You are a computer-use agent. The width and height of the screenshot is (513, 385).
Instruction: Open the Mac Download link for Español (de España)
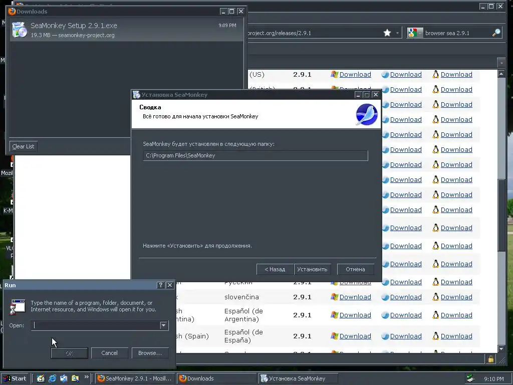406,336
